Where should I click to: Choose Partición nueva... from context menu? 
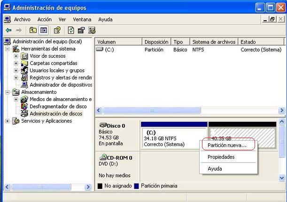228,145
